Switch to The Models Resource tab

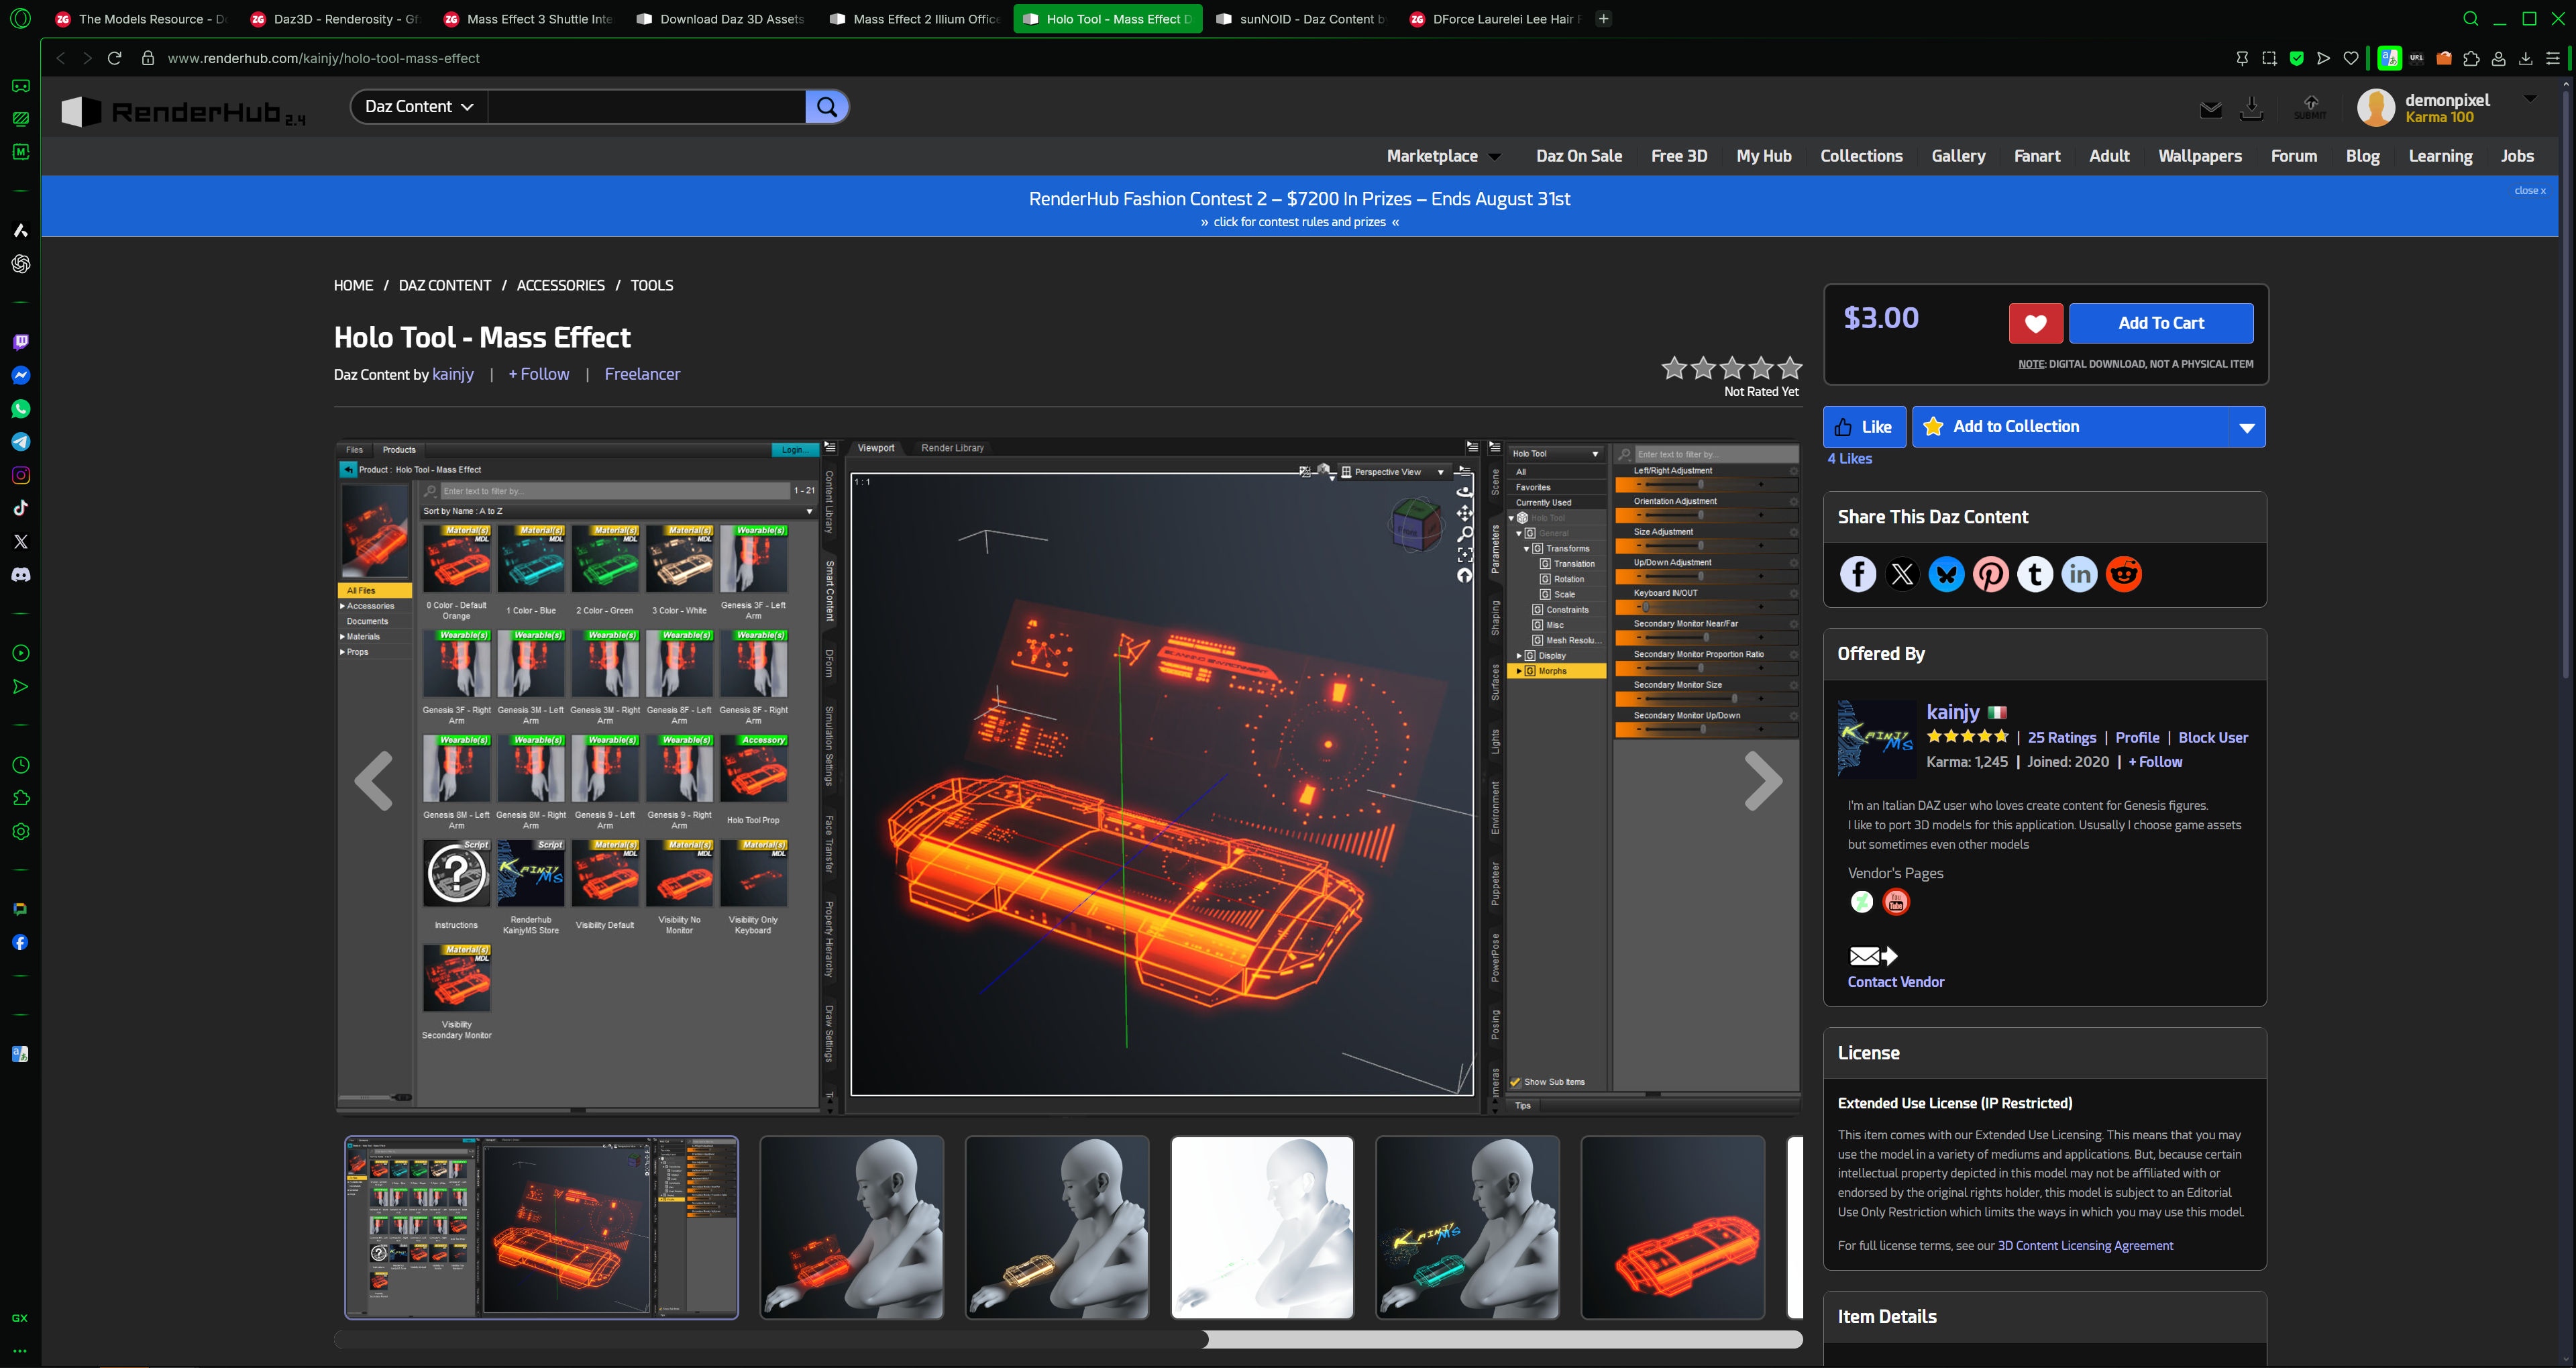(140, 18)
